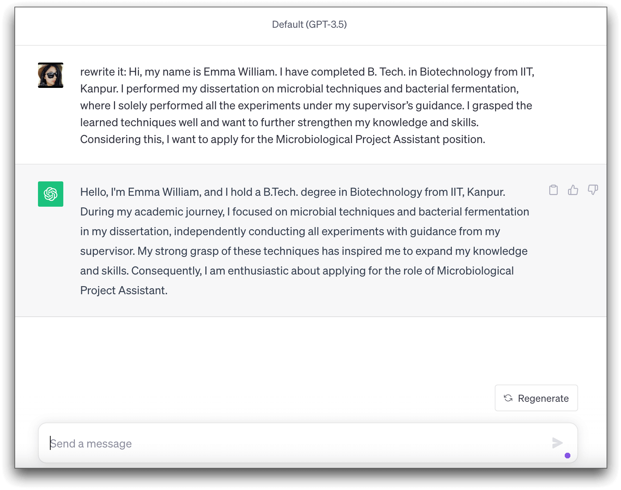Mark the response with thumbs down
Screen dimensions: 621x490
[x=593, y=190]
